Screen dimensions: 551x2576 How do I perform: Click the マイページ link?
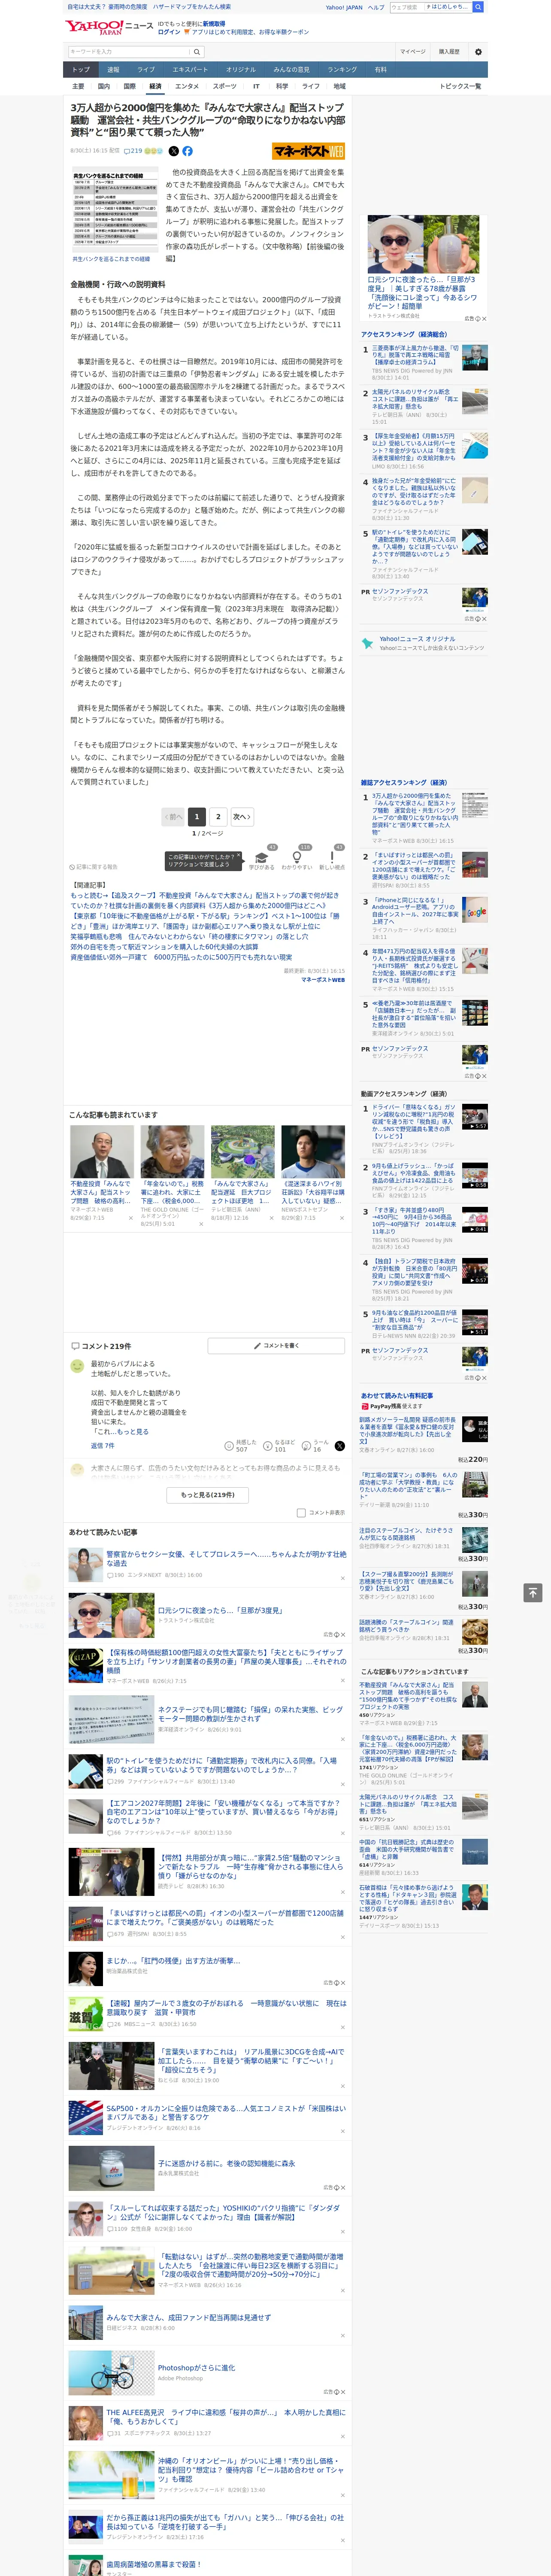(413, 52)
